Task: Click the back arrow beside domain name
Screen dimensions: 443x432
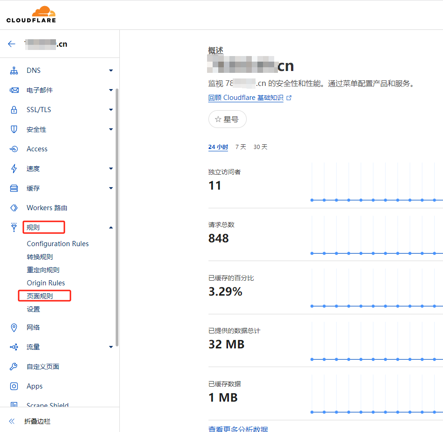Action: tap(12, 44)
